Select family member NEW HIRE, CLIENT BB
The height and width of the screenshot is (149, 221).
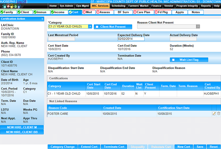pos(22,132)
